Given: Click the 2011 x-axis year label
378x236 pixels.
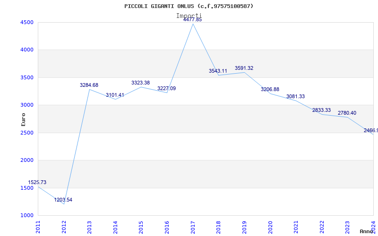Looking at the screenshot, I should coord(38,227).
